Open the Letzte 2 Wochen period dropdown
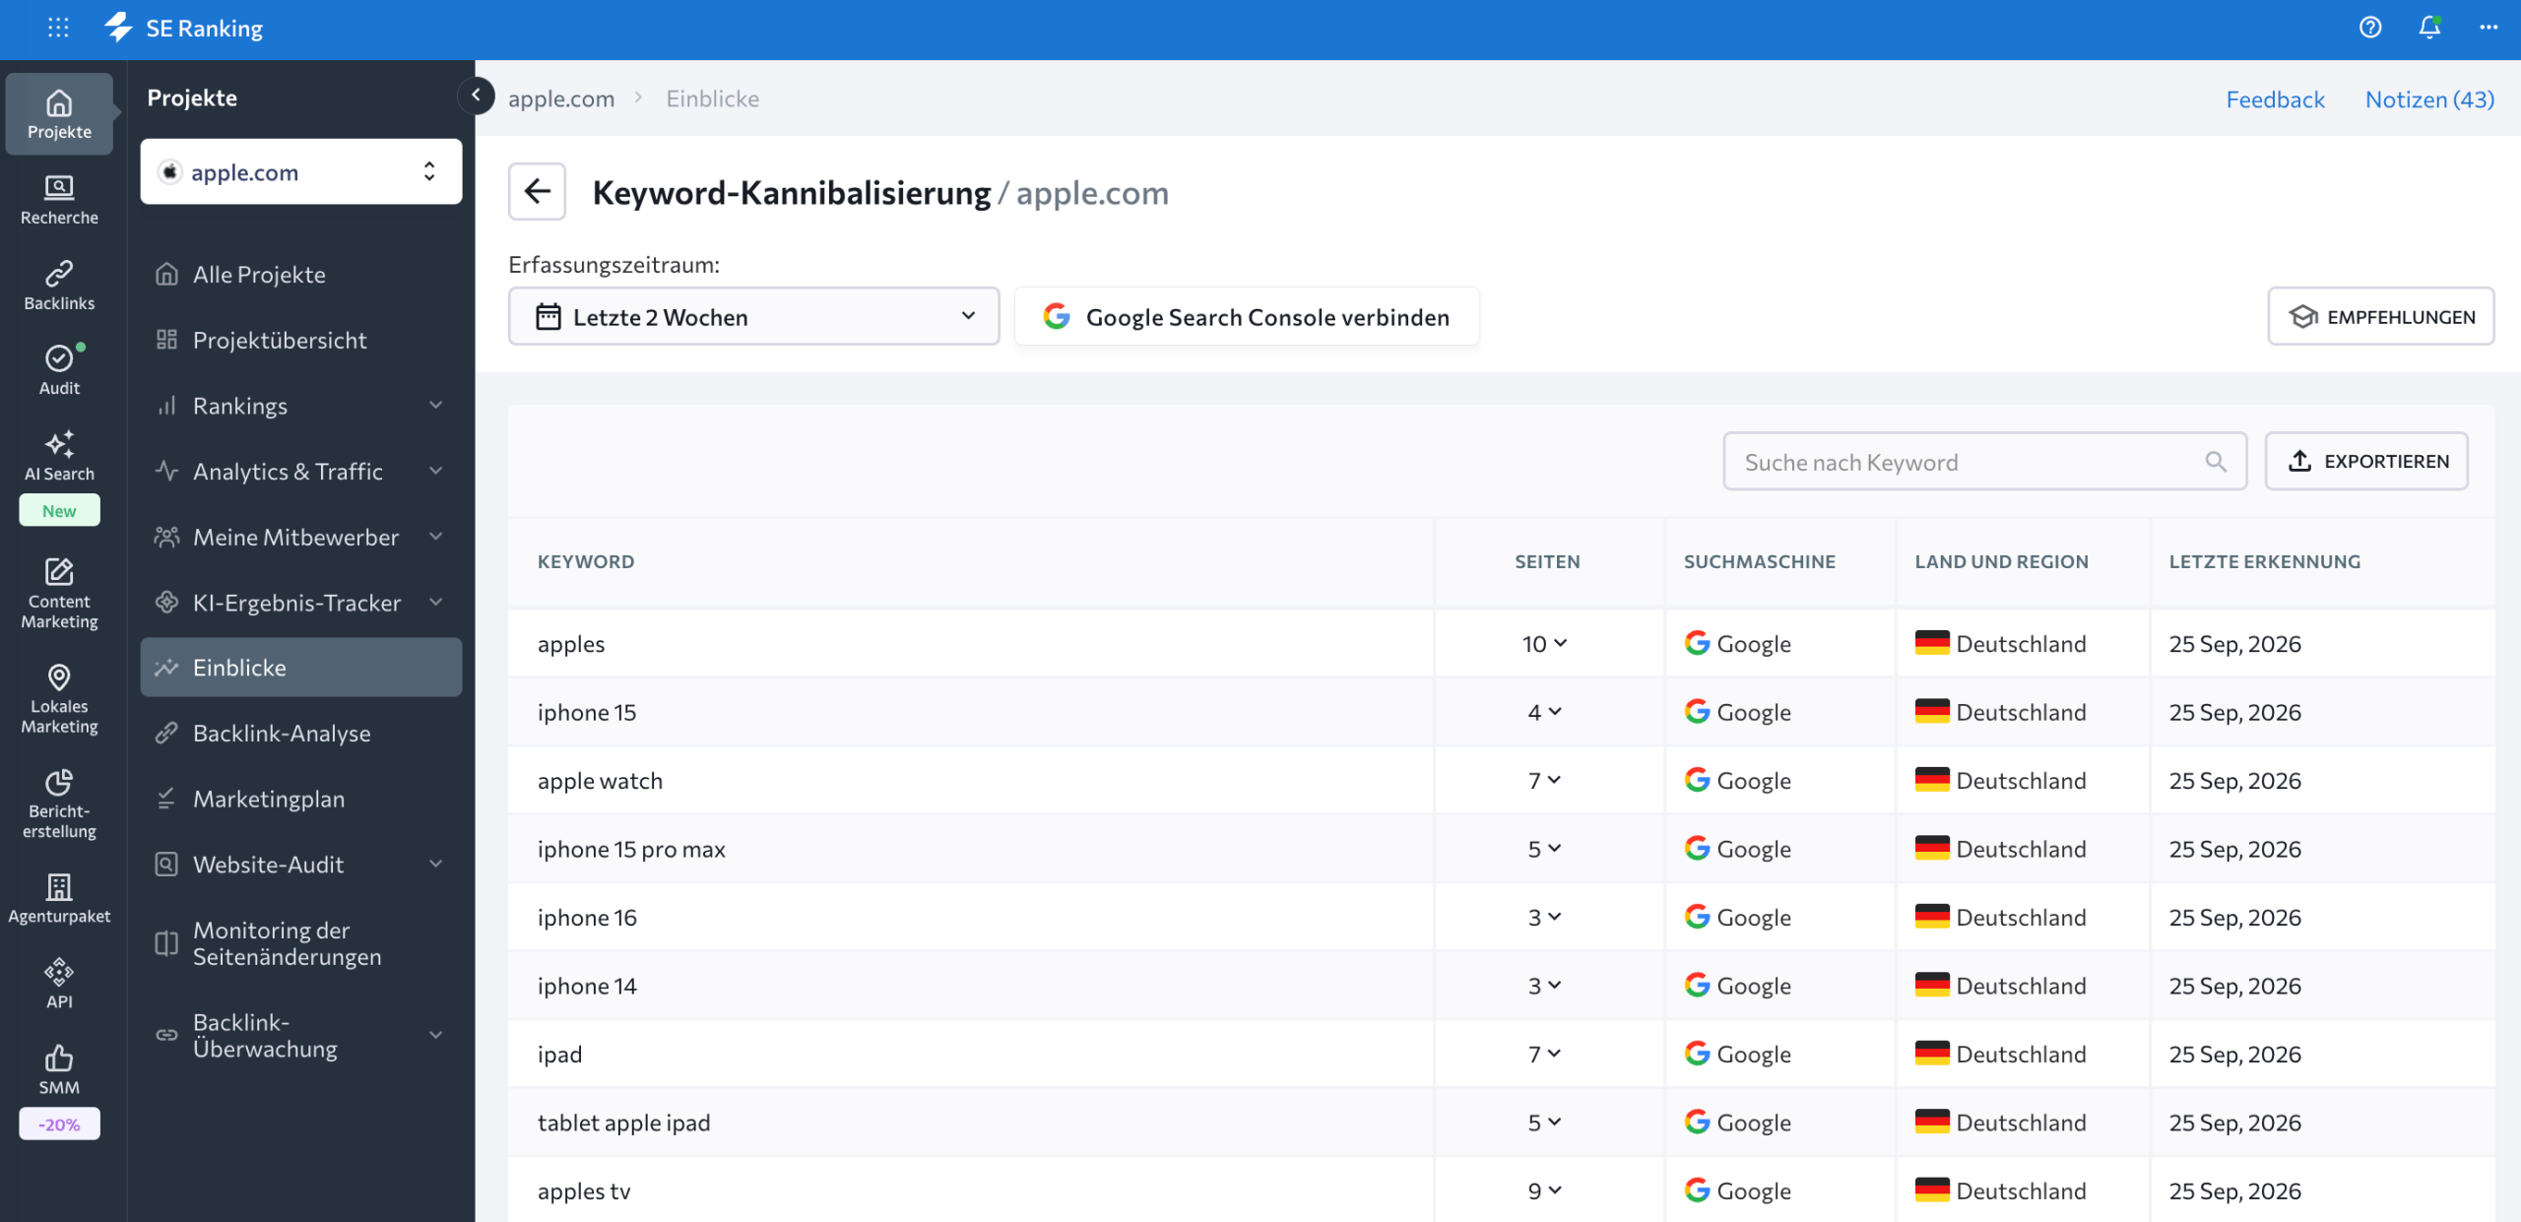This screenshot has width=2521, height=1222. [x=753, y=316]
